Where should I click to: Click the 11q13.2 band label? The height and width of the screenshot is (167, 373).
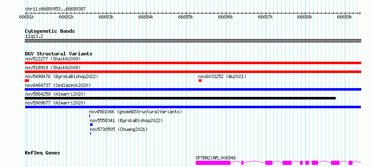[34, 37]
